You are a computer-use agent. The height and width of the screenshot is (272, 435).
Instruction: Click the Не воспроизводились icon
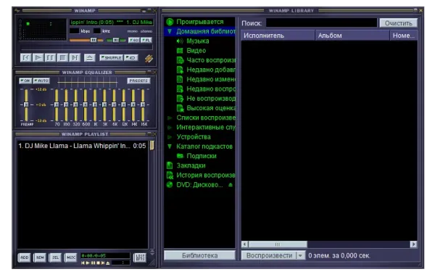pos(180,99)
